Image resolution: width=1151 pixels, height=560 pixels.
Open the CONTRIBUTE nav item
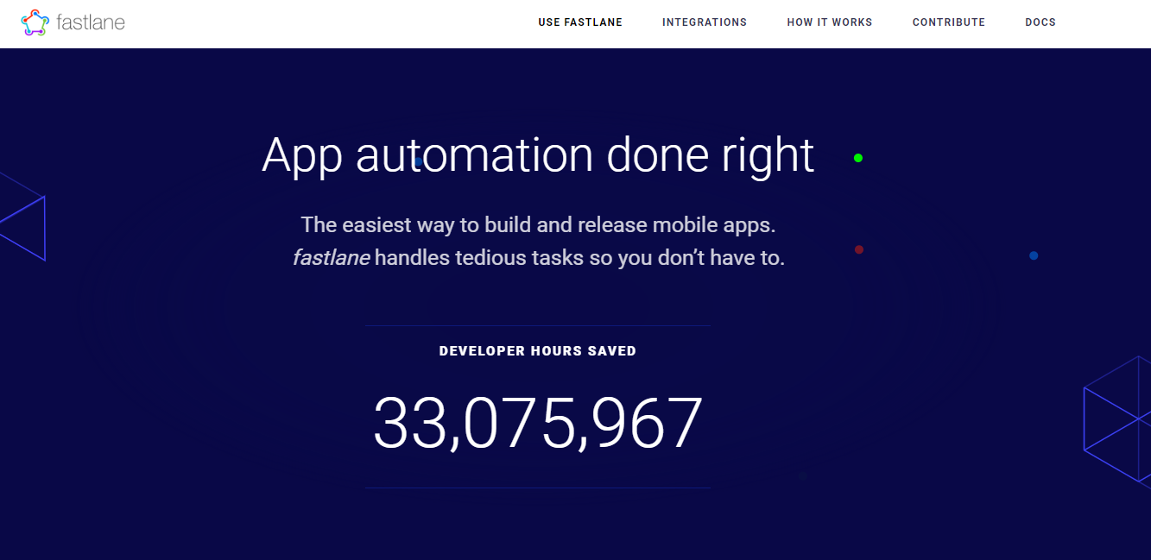pyautogui.click(x=949, y=22)
